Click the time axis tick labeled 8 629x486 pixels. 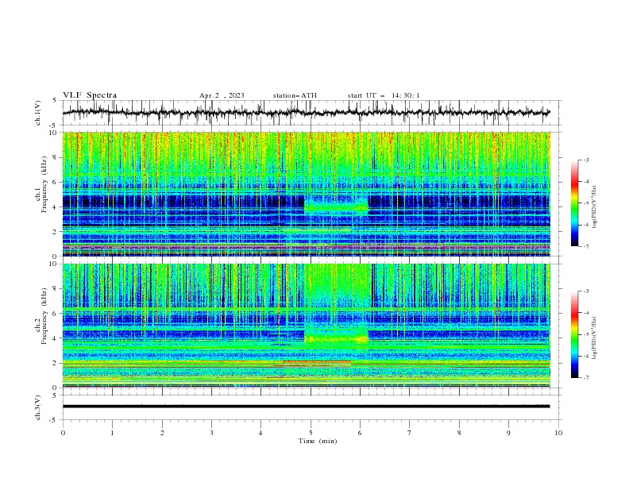[459, 433]
